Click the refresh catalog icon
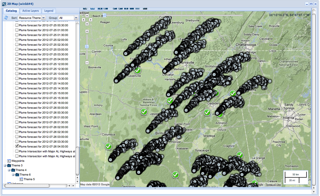This screenshot has height=196, width=320. click(x=6, y=18)
